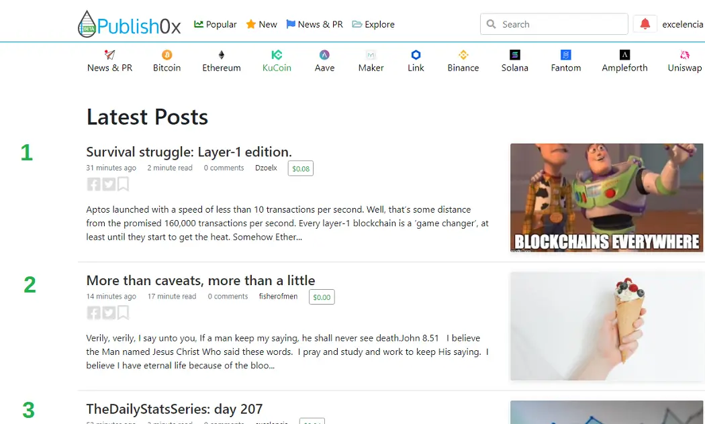Open 'Survival struggle: Layer-1 edition.' post title
The height and width of the screenshot is (424, 705).
point(189,152)
